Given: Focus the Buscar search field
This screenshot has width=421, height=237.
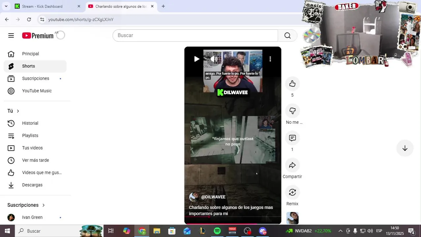Looking at the screenshot, I should pos(195,35).
